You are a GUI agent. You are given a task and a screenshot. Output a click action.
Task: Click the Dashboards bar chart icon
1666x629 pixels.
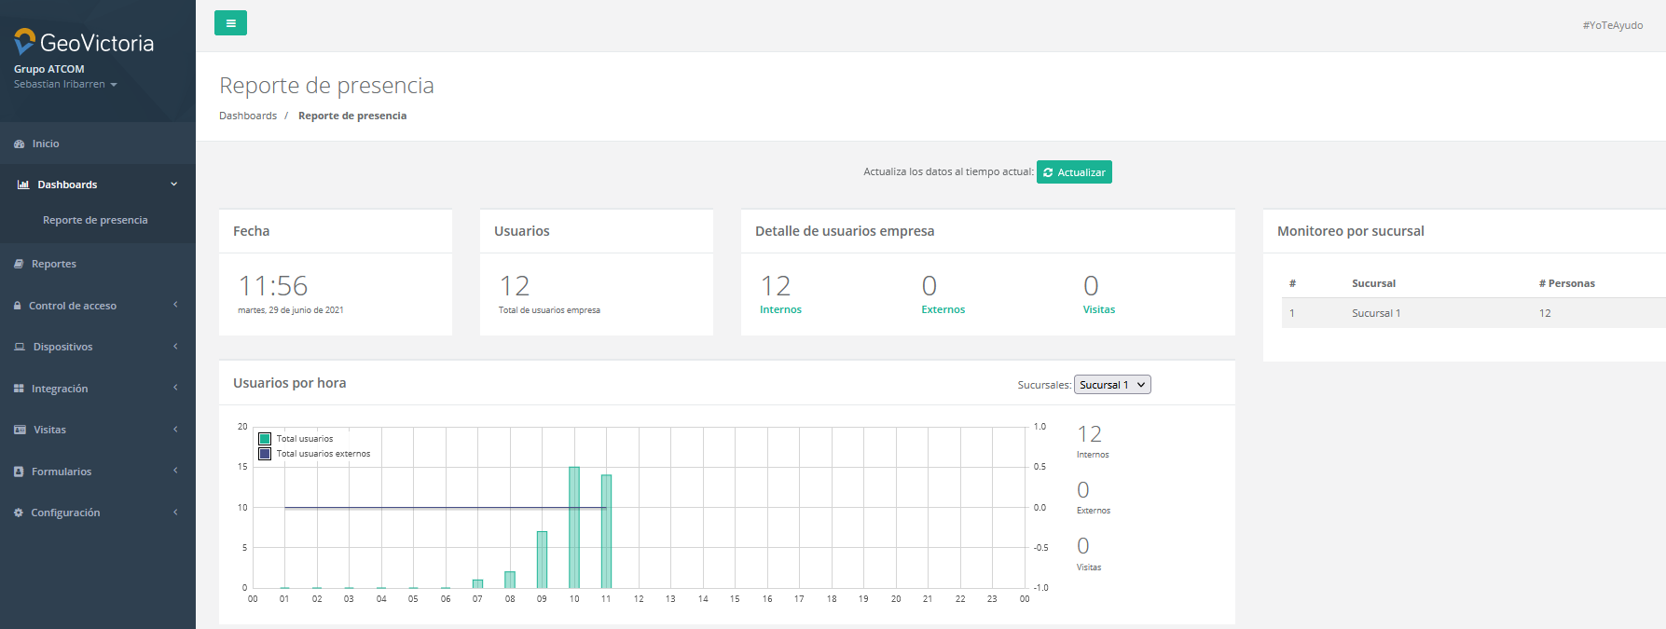tap(23, 185)
